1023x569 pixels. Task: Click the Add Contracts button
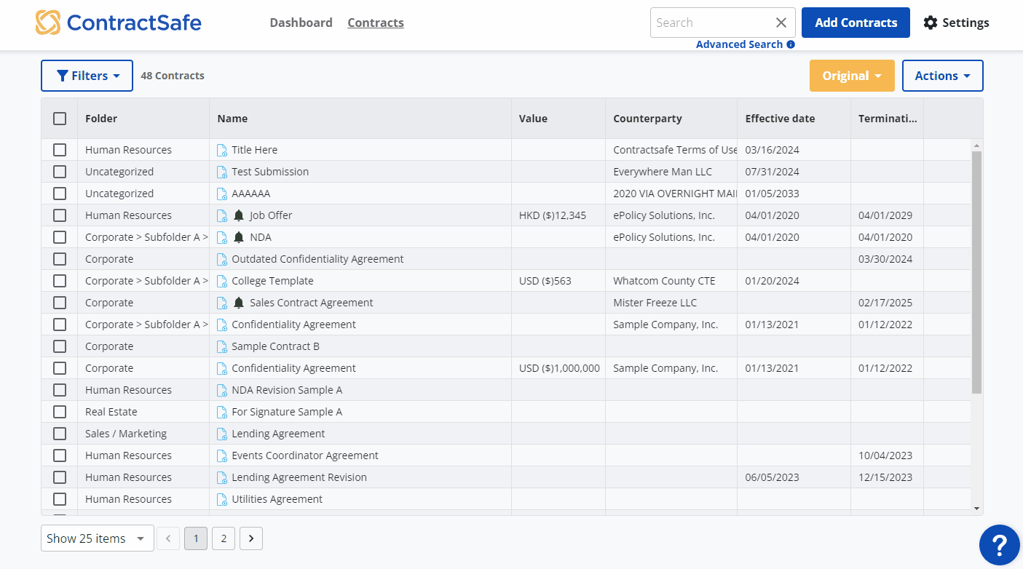pos(856,23)
